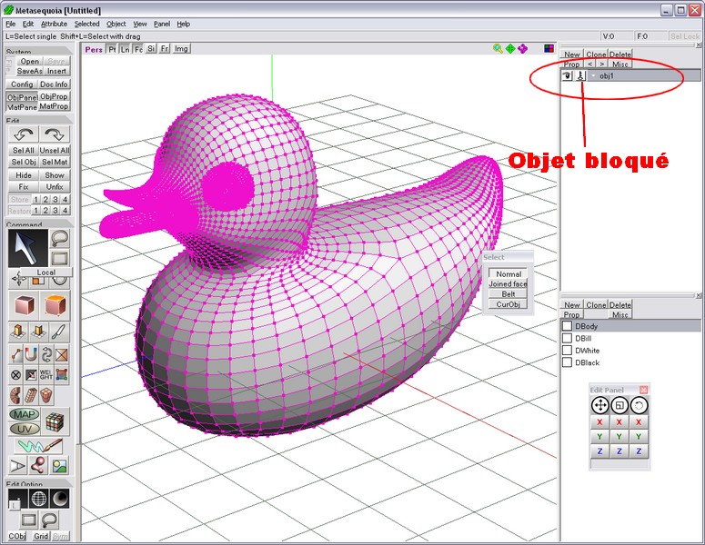
Task: Activate the Knife tool
Action: point(60,331)
